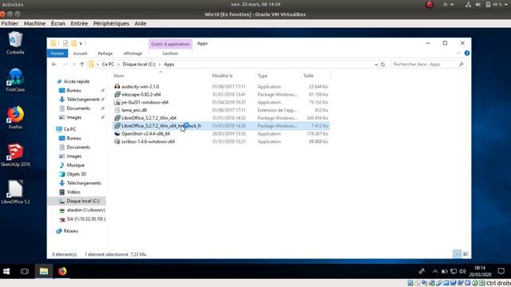Select Réseau in the navigation pane

click(71, 231)
